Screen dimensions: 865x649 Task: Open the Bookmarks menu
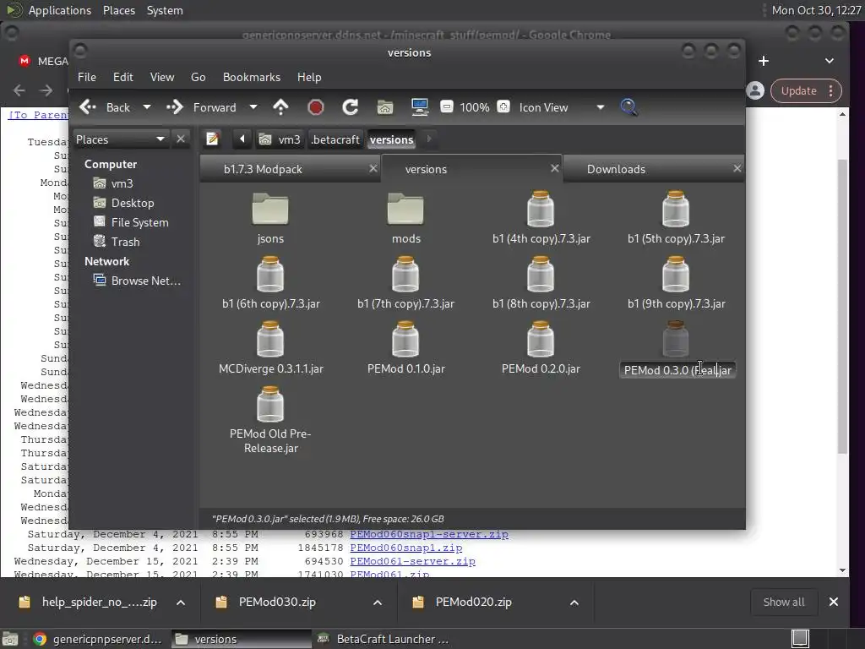(252, 77)
